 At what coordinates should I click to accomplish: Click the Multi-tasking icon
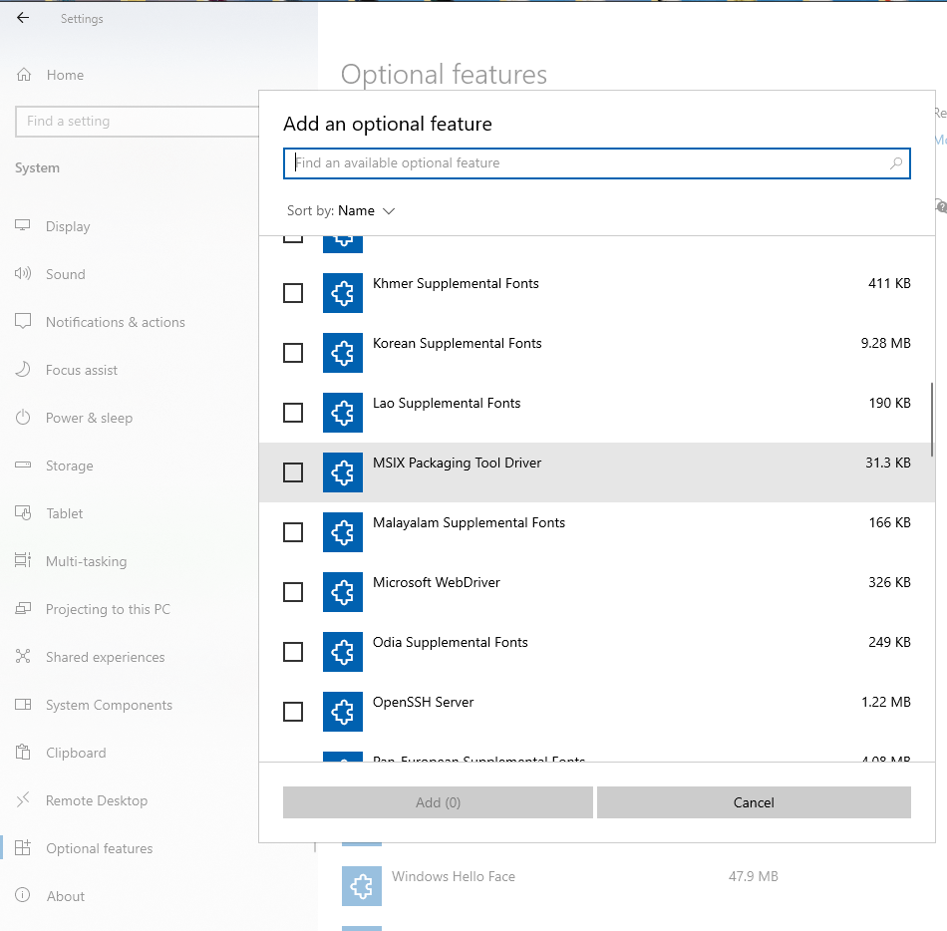point(22,561)
